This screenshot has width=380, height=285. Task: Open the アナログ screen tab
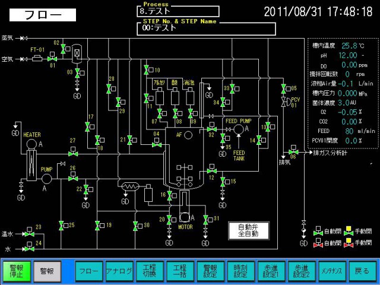point(119,271)
